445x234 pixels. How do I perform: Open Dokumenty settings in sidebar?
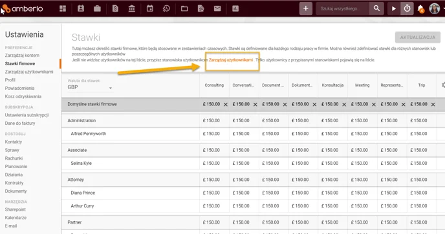16,191
